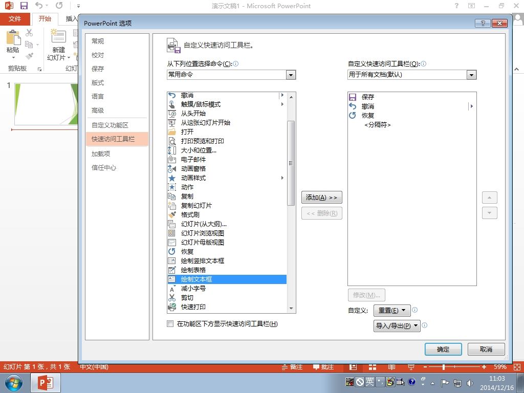Click zoom slider handle in status bar
524x393 pixels.
444,367
